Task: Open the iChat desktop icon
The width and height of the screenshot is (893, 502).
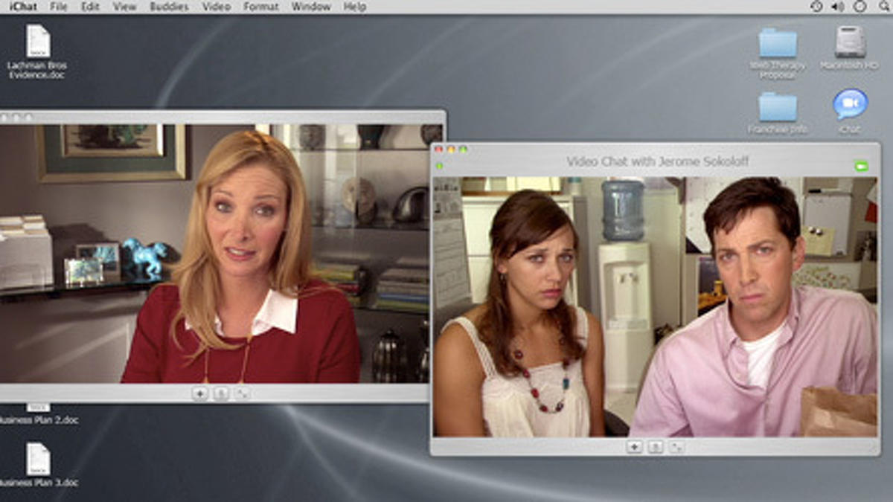Action: pyautogui.click(x=850, y=105)
